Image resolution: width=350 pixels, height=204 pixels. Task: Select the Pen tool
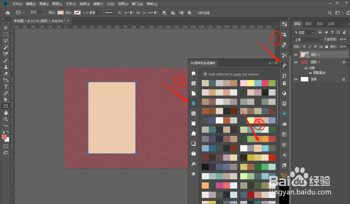(6, 93)
